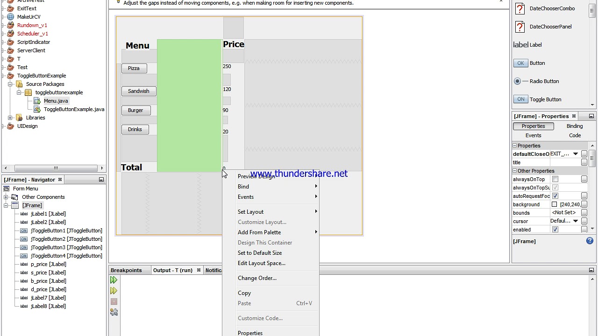Collapse the togglebuttonexample package node
The height and width of the screenshot is (336, 598).
coord(19,92)
